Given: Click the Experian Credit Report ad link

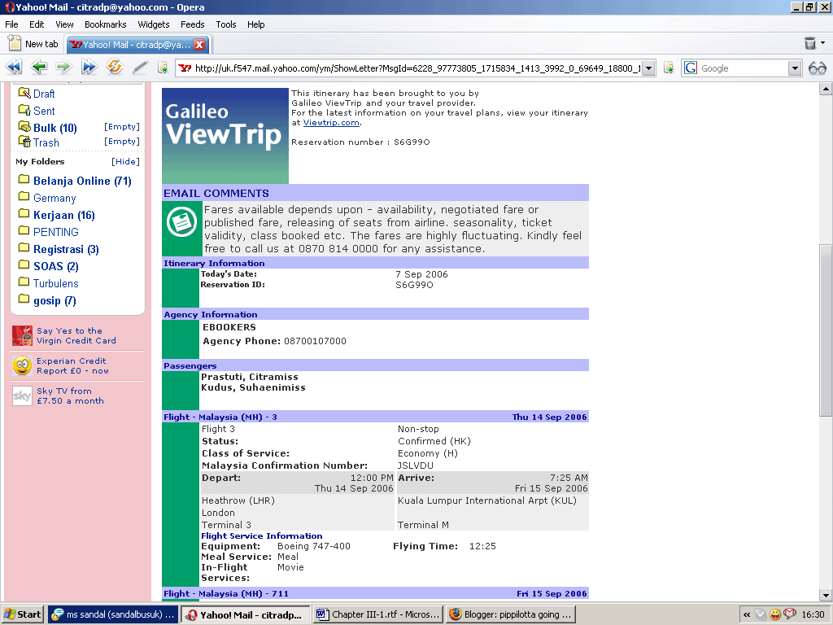Looking at the screenshot, I should [x=72, y=365].
